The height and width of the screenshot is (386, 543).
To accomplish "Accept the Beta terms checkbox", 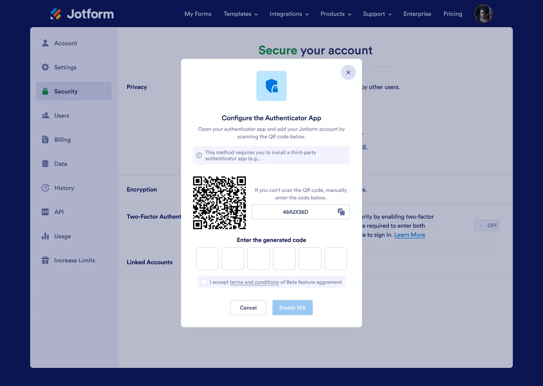I will point(204,282).
